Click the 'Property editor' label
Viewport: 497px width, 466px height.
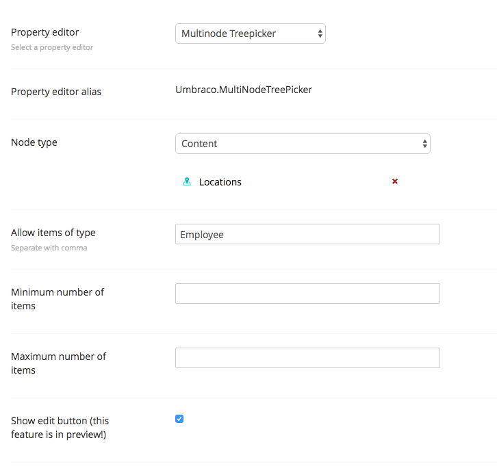coord(44,32)
